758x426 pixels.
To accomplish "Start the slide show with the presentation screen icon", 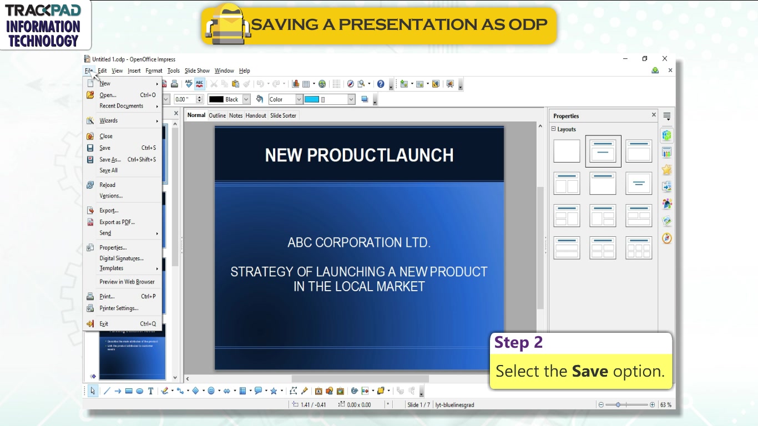I will pos(450,84).
